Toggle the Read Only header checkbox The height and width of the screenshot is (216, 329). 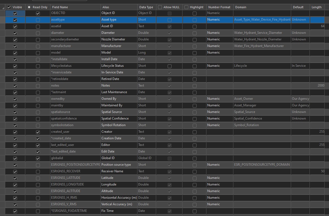point(29,7)
